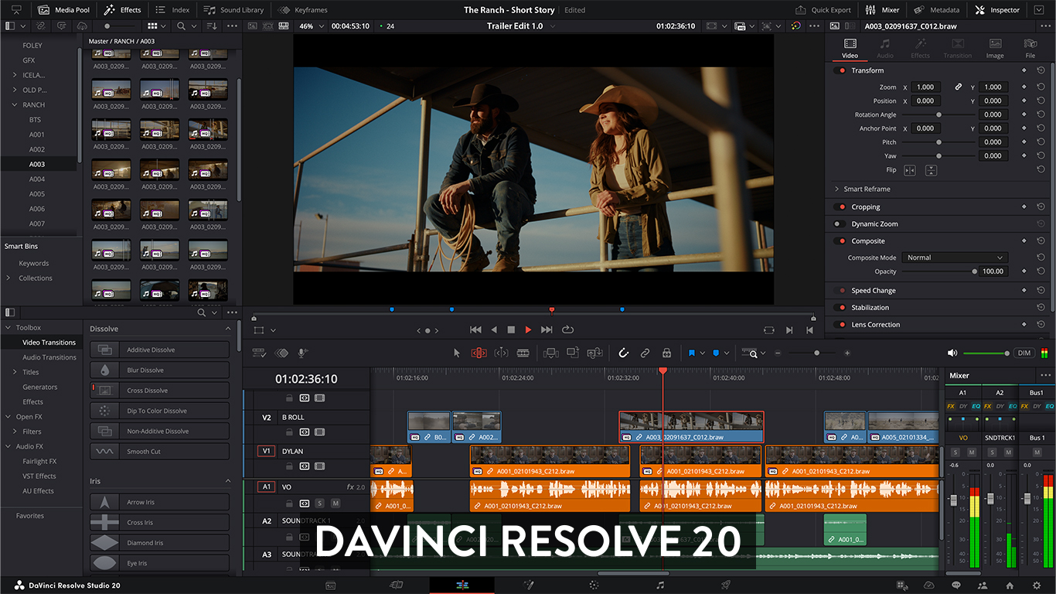Collapse the Toolbox tree
This screenshot has width=1056, height=594.
click(8, 328)
